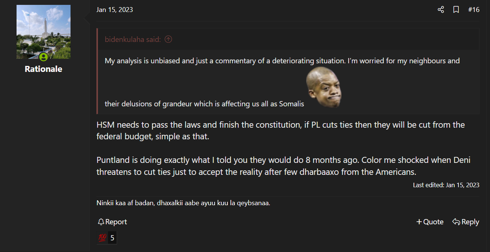Open the Rationale username profile link
The image size is (490, 252).
(44, 69)
